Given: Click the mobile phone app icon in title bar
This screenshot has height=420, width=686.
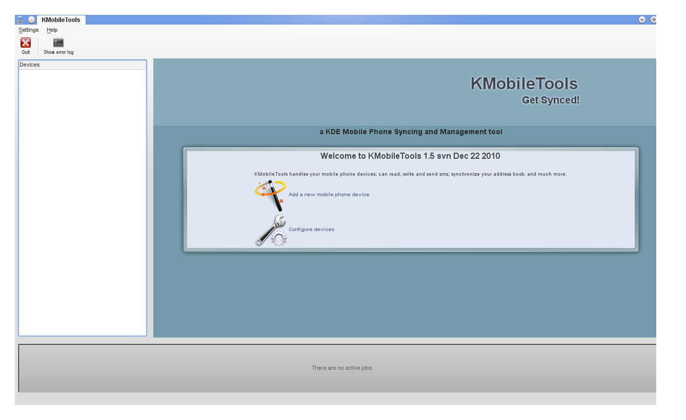Looking at the screenshot, I should pos(20,20).
